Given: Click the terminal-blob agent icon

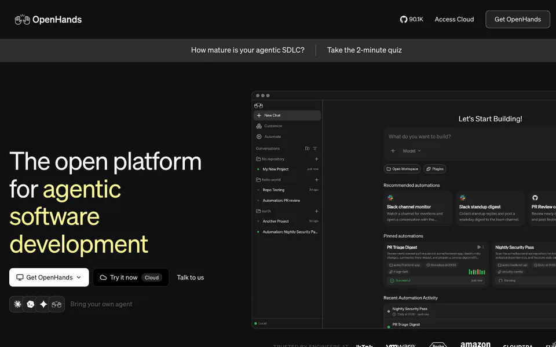Looking at the screenshot, I should [31, 304].
